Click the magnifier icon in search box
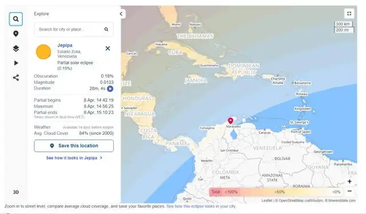This screenshot has width=366, height=214. tap(106, 29)
